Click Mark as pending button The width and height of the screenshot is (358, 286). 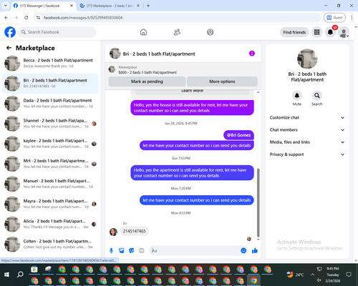(x=147, y=82)
